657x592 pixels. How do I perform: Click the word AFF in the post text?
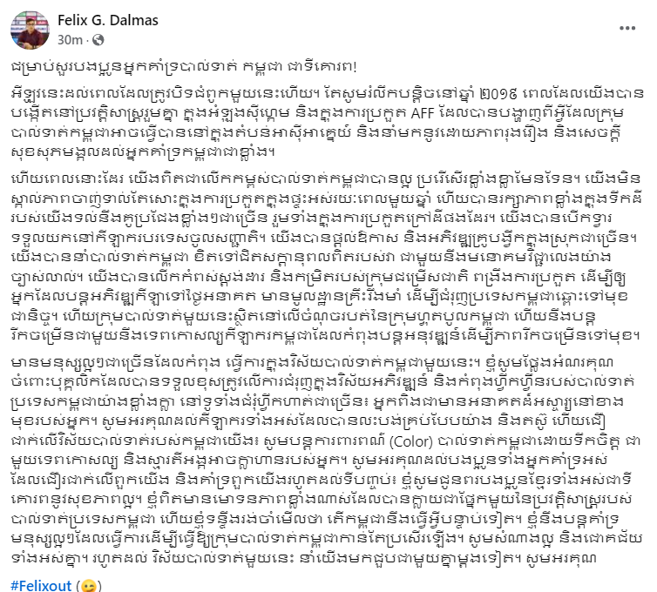423,112
